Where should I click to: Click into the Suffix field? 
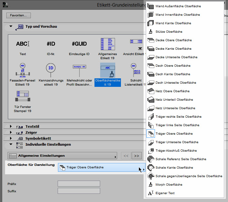[x=79, y=191]
